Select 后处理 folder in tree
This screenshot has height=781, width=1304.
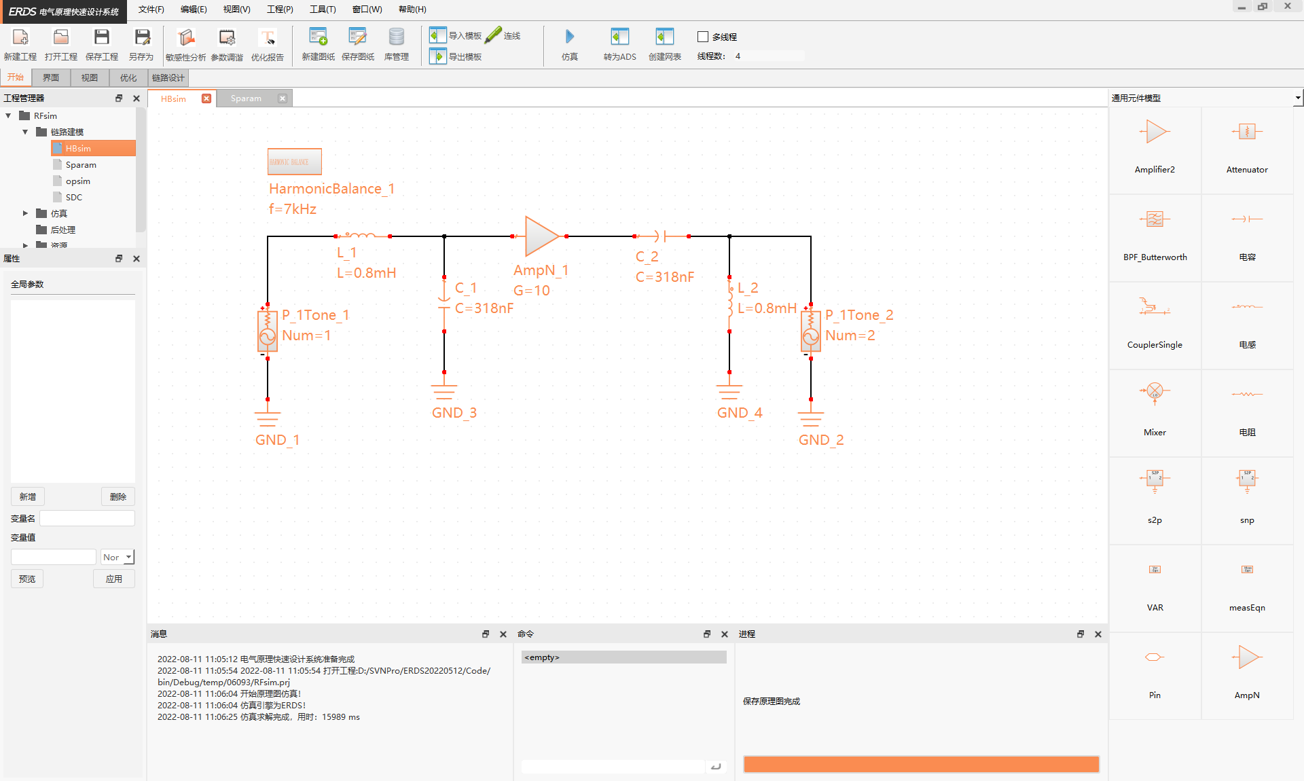(62, 230)
